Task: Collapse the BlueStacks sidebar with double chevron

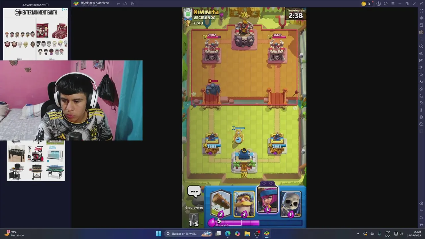Action: 421,4
